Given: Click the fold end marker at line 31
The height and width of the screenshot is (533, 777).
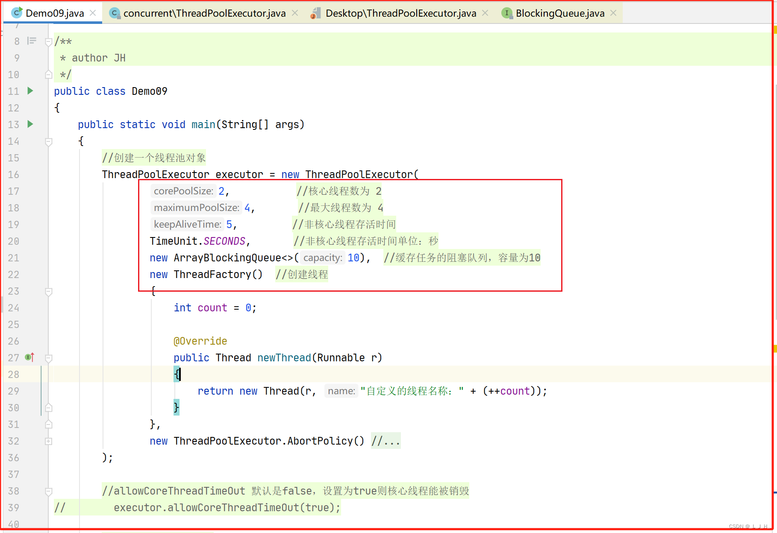Looking at the screenshot, I should tap(49, 425).
